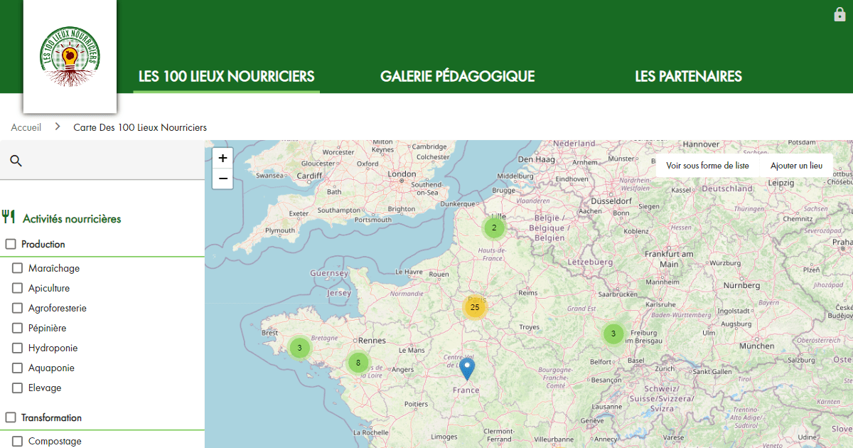
Task: Enable the Apiculture filter
Action: pos(17,288)
